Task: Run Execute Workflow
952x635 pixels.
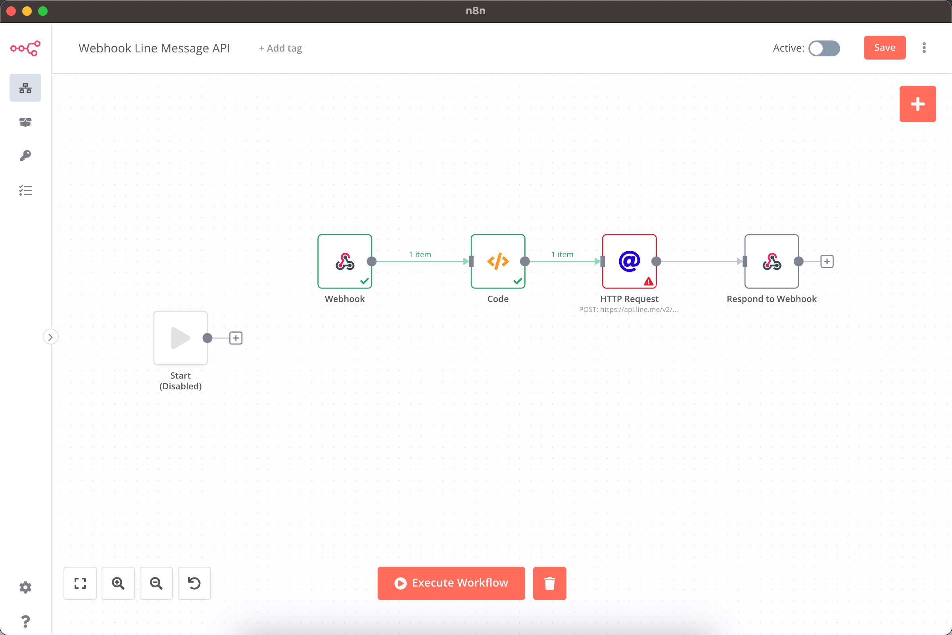Action: point(451,583)
